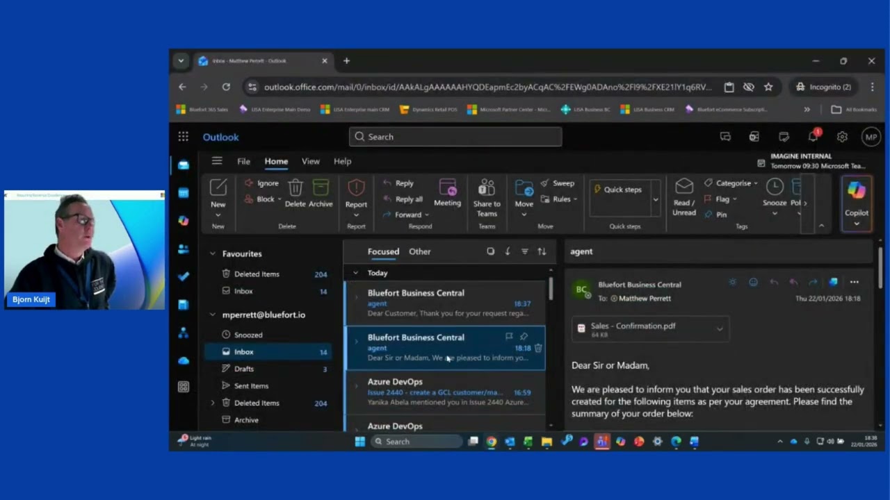Open the To Do checkmark app

pos(184,276)
